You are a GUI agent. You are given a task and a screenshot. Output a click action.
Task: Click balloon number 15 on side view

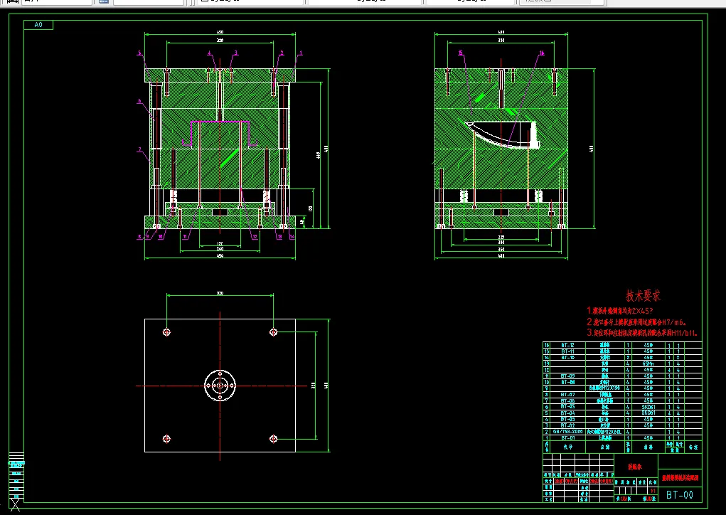click(x=461, y=53)
